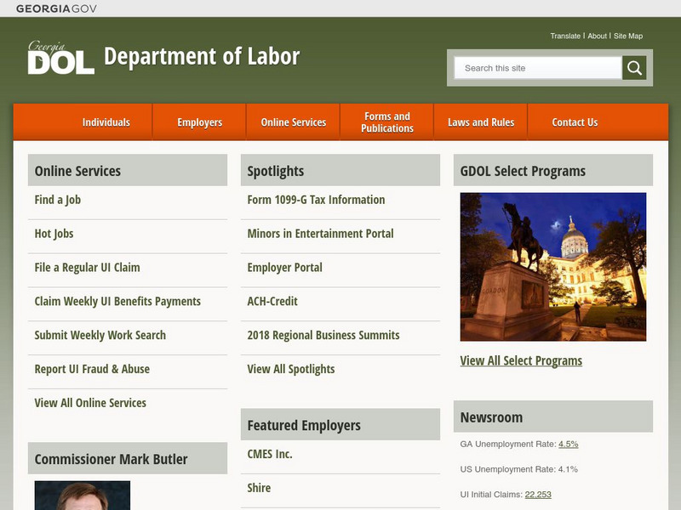Open the Contact Us page
Image resolution: width=681 pixels, height=510 pixels.
[x=574, y=122]
